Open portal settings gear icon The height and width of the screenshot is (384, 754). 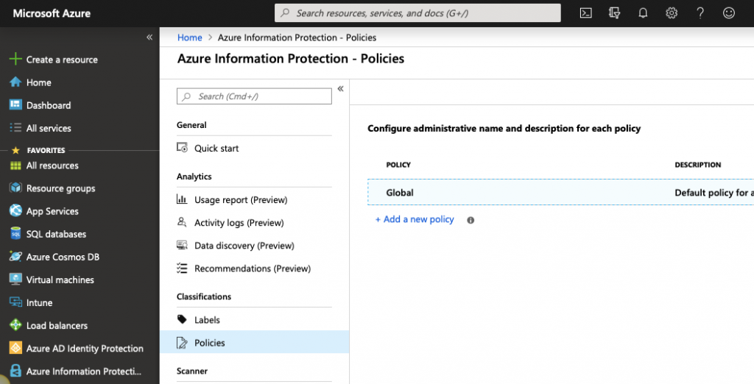672,13
